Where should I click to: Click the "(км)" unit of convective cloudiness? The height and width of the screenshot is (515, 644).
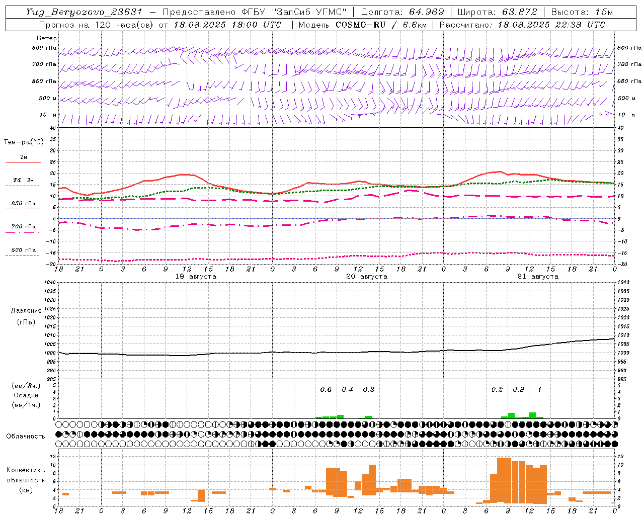26,489
